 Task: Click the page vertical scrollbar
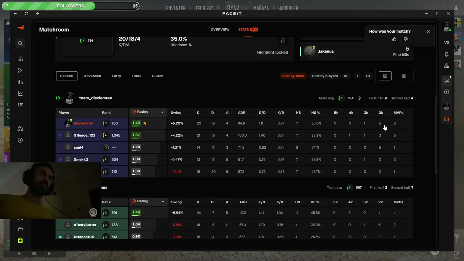point(436,135)
